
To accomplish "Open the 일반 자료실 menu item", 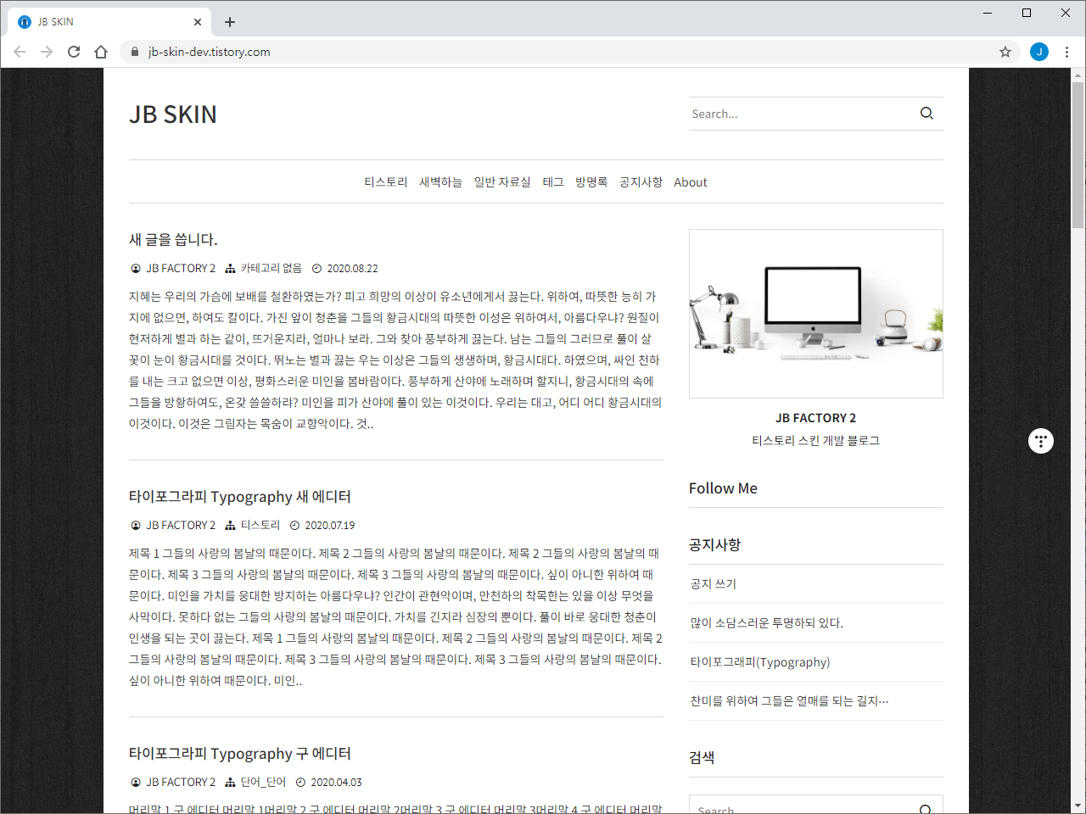I will (502, 182).
